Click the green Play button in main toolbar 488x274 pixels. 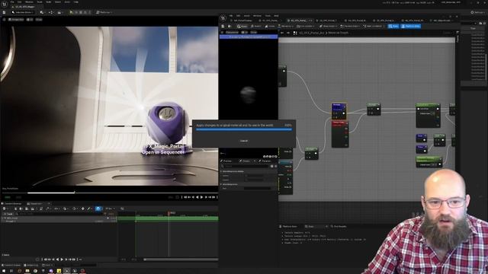click(x=71, y=12)
